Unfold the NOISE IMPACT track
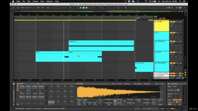Viewport: 198px width, 111px height. [x=156, y=63]
